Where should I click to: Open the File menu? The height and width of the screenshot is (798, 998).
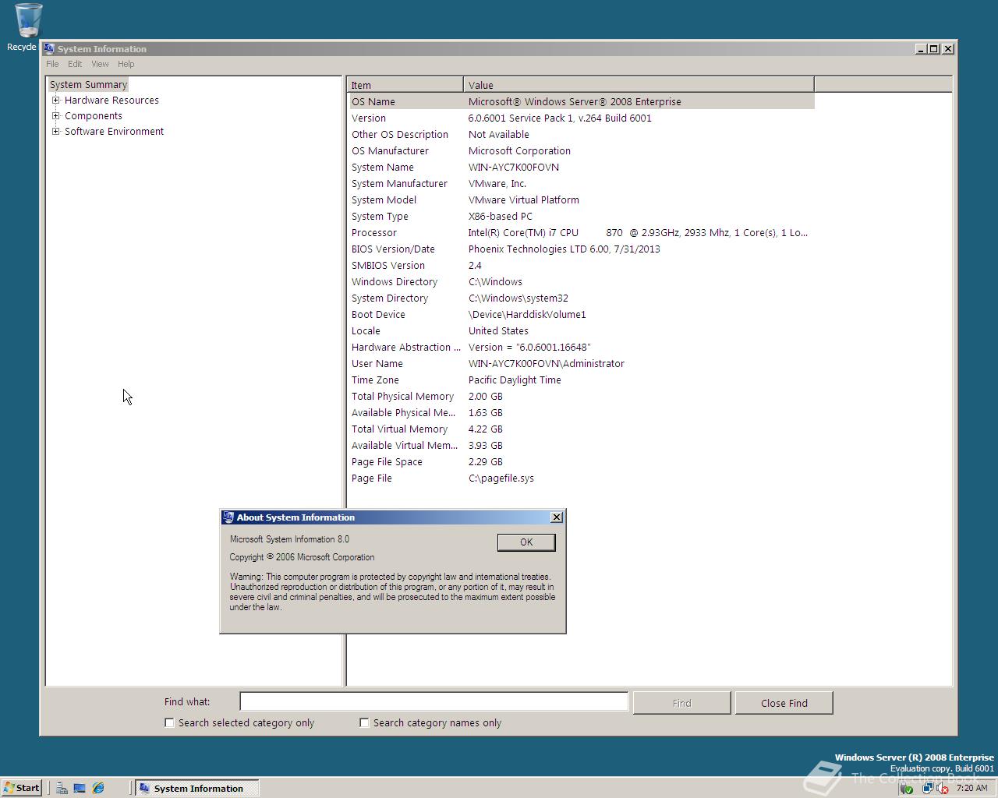pos(52,64)
